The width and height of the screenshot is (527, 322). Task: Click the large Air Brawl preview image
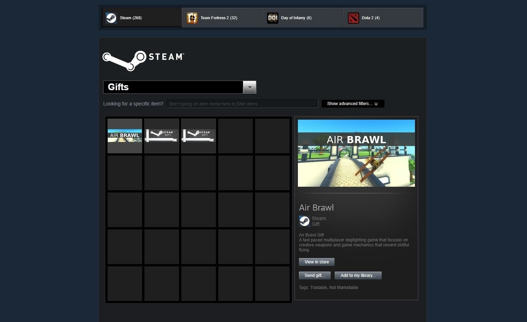356,153
